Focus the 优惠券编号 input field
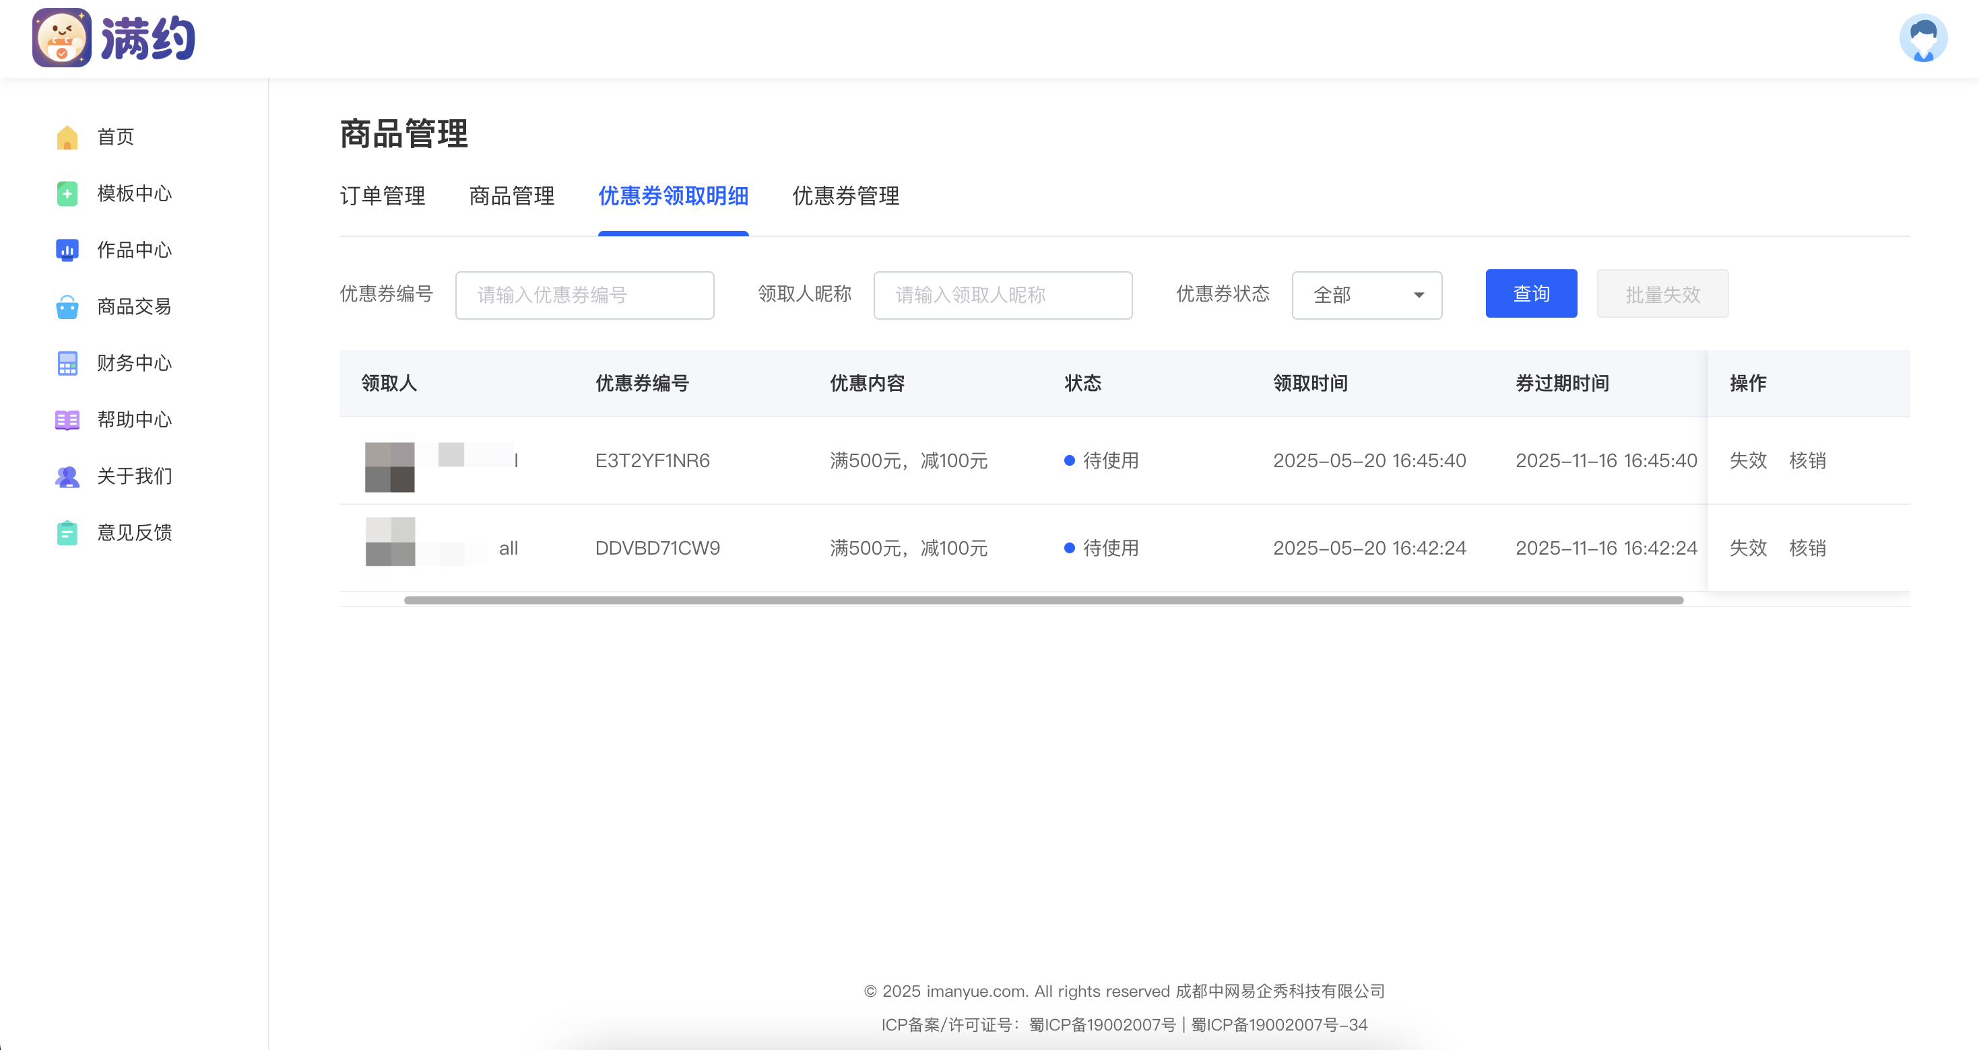Screen dimensions: 1979x1050 point(584,295)
